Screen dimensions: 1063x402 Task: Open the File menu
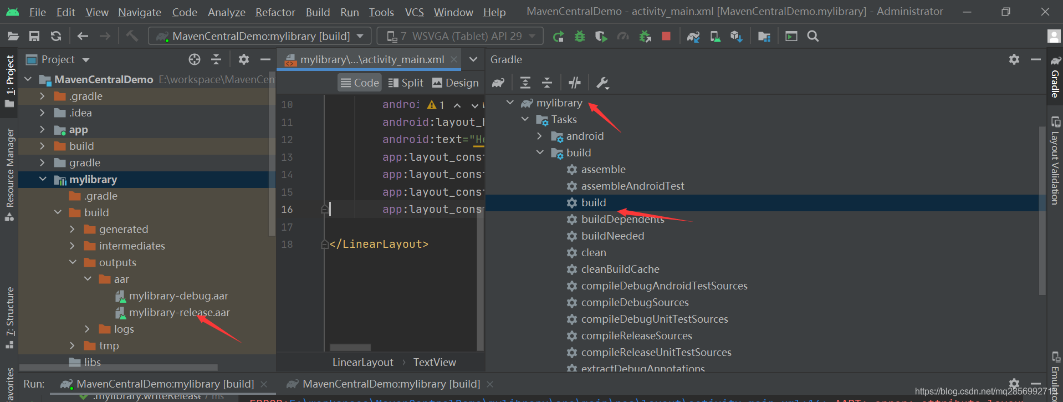pyautogui.click(x=37, y=12)
